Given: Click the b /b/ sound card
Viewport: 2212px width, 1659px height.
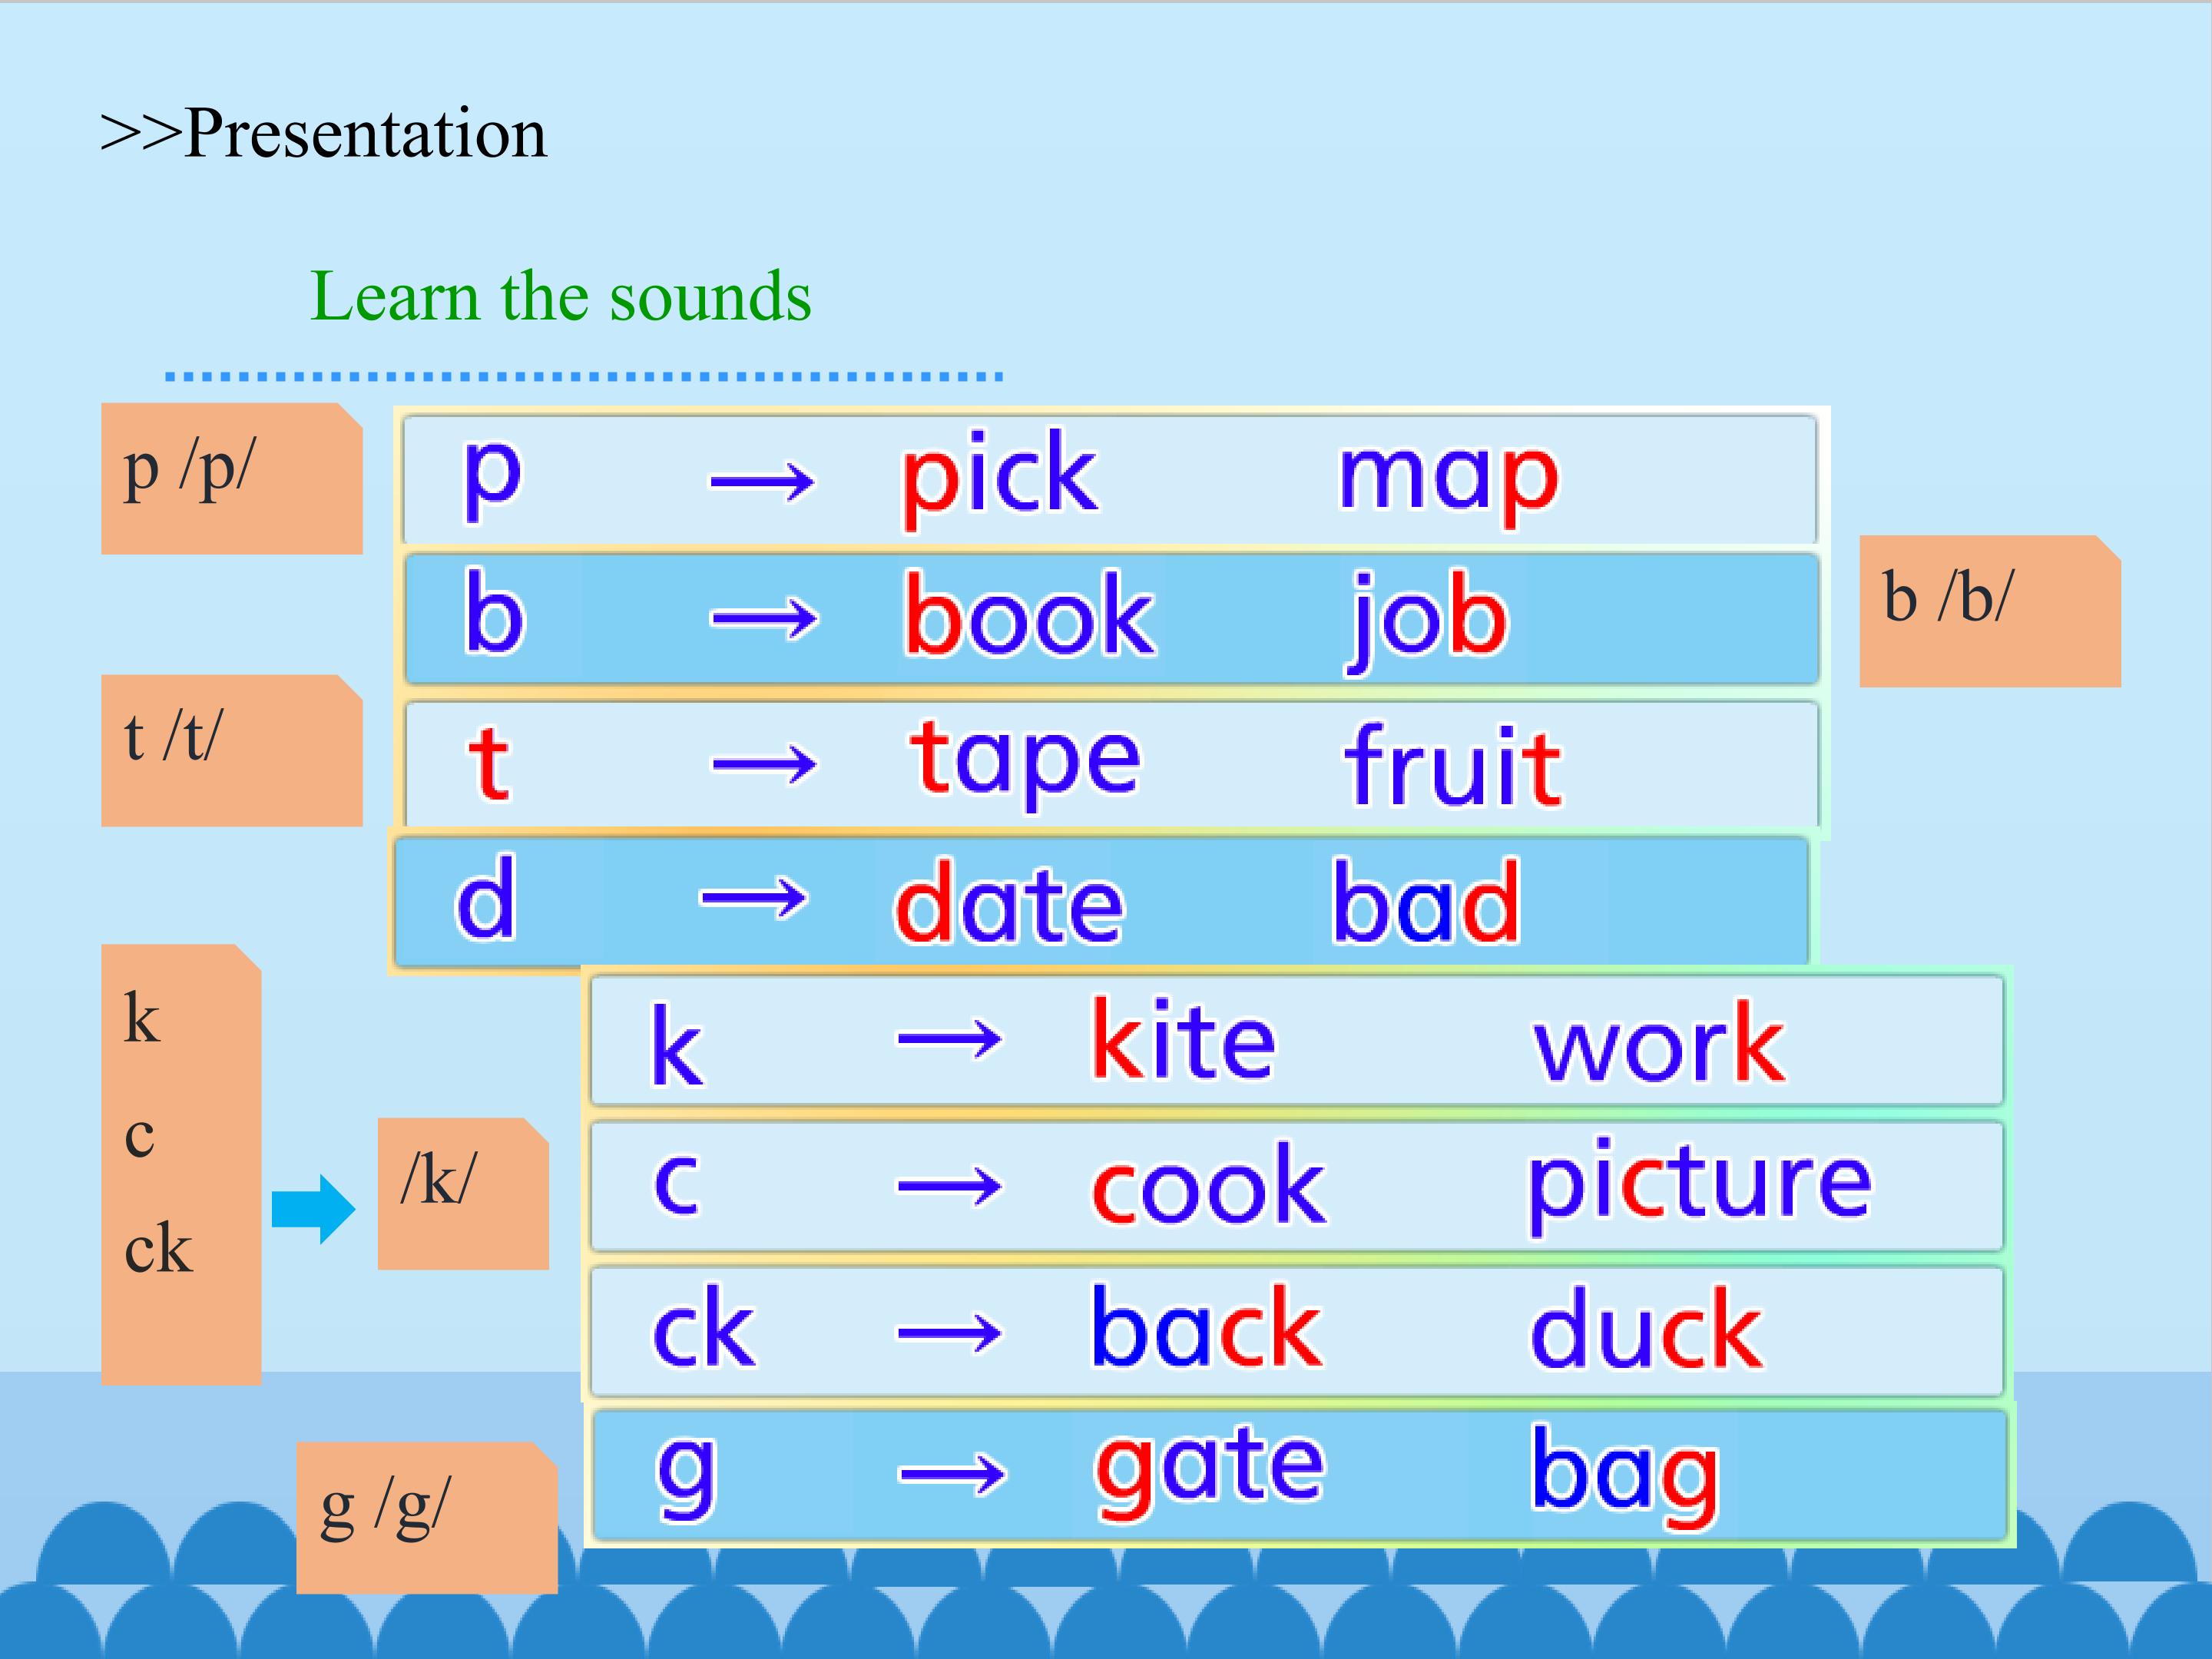Looking at the screenshot, I should [x=1989, y=610].
